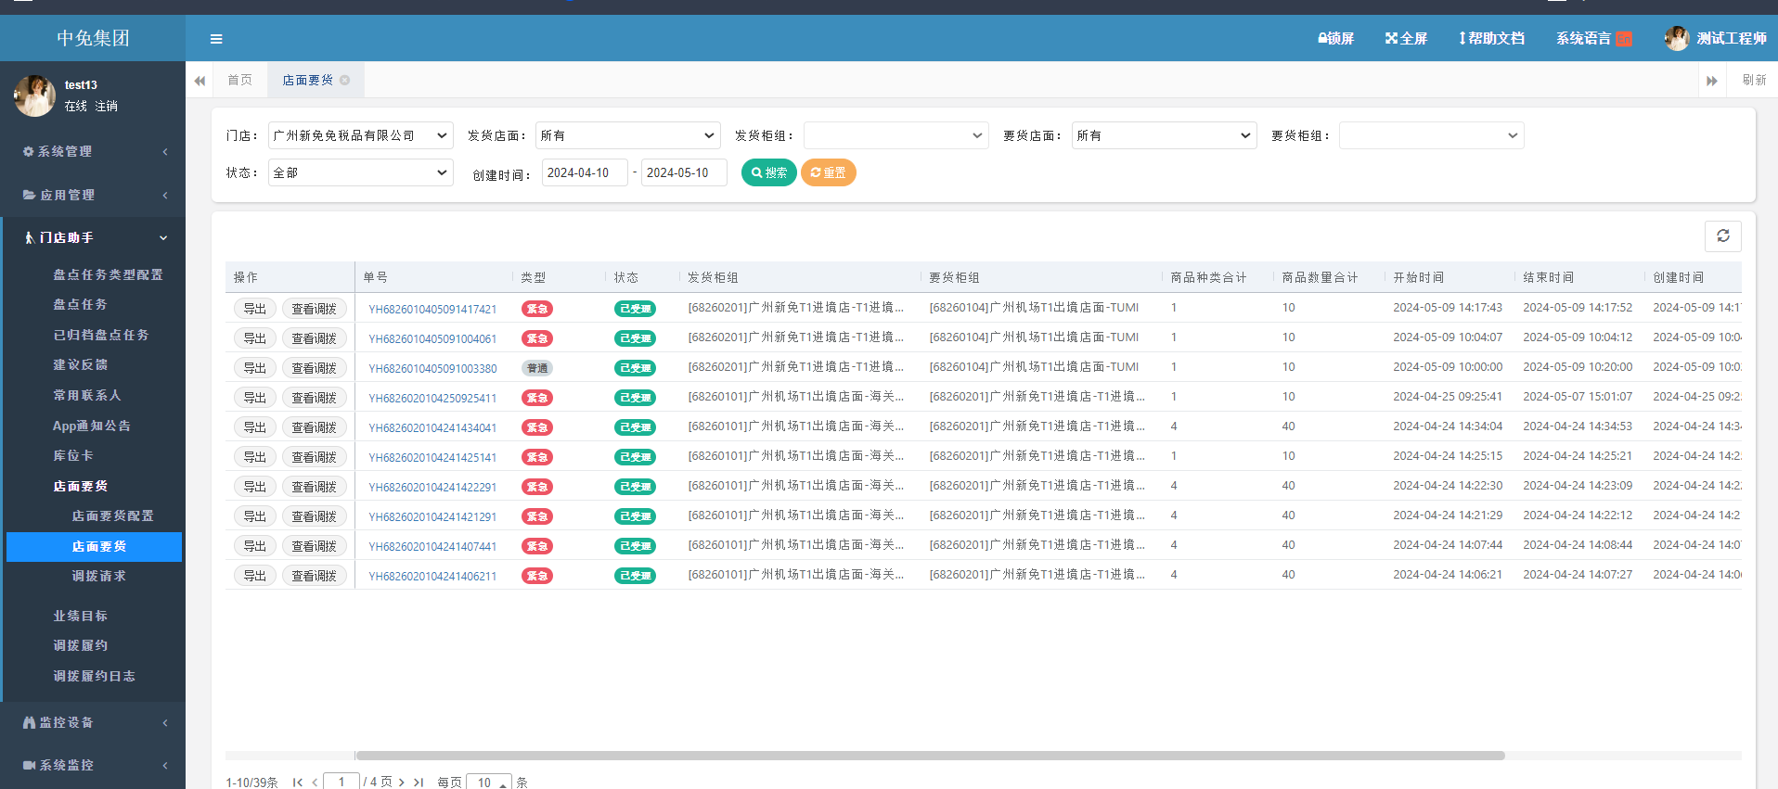Click the table refresh icon button
This screenshot has height=789, width=1778.
(1722, 236)
